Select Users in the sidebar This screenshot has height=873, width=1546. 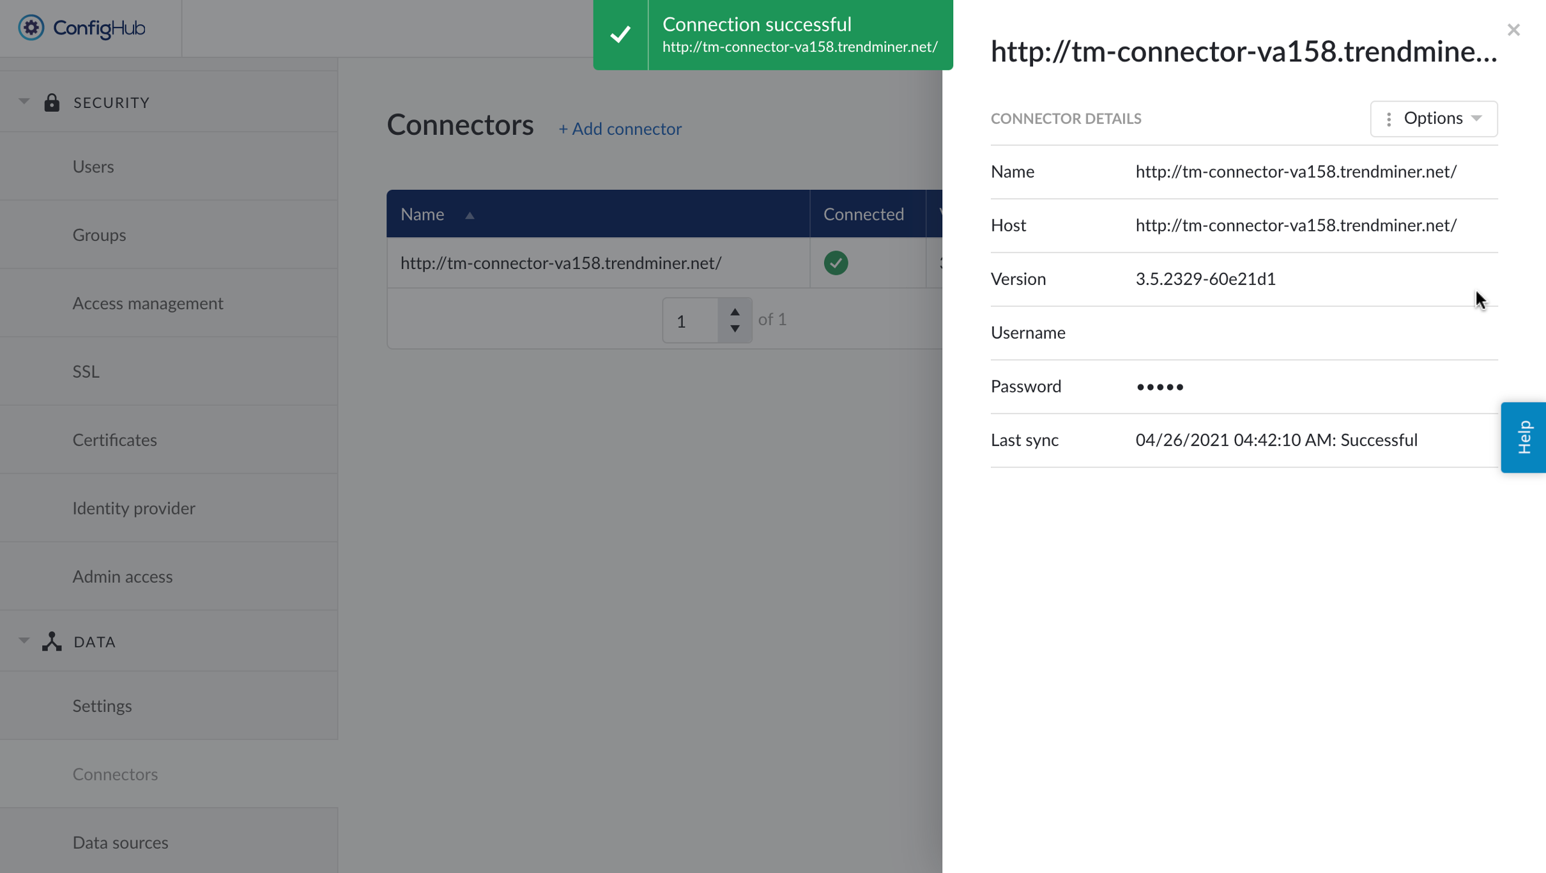tap(93, 166)
